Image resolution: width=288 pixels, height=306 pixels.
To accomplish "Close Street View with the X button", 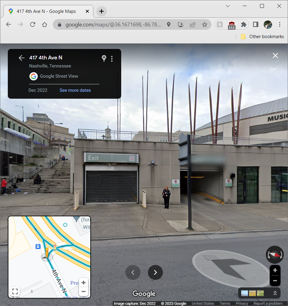I will tap(275, 55).
